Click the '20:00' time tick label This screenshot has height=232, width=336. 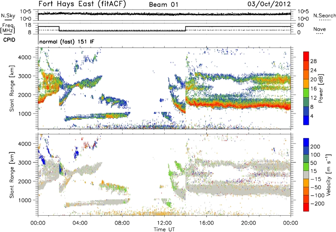coord(249,223)
